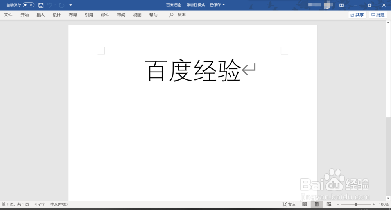
Task: Click the language indicator 中文(中国)
Action: (59, 204)
